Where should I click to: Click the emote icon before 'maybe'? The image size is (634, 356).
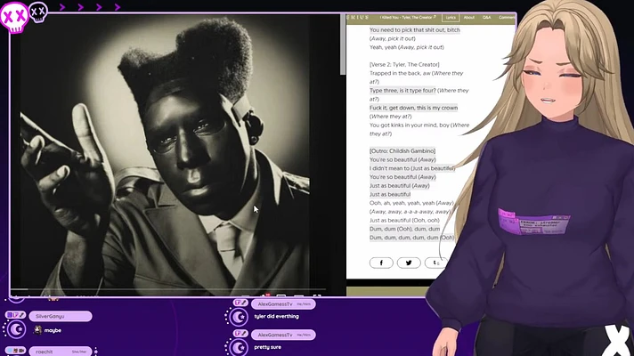click(37, 330)
